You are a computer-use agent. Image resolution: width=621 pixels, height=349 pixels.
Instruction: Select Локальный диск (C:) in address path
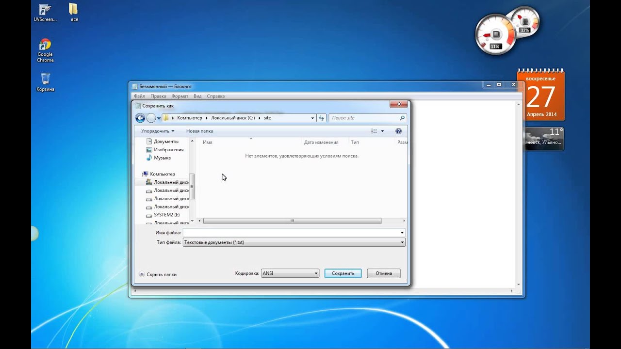pyautogui.click(x=233, y=118)
